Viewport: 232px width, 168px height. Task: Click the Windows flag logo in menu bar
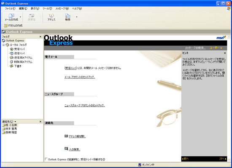[x=229, y=9]
